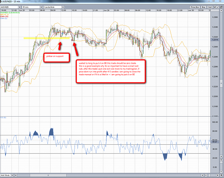Click the 1.2200 price axis label

coord(215,96)
